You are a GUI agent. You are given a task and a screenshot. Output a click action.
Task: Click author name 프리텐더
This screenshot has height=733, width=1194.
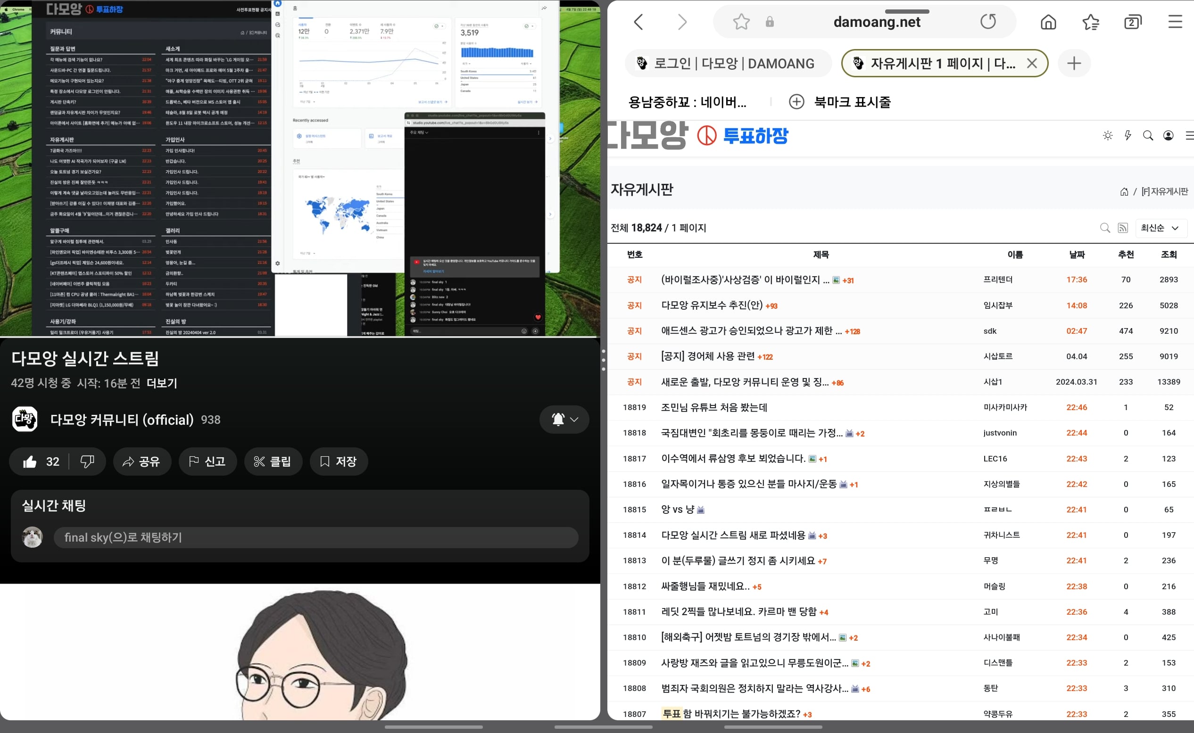click(x=997, y=280)
